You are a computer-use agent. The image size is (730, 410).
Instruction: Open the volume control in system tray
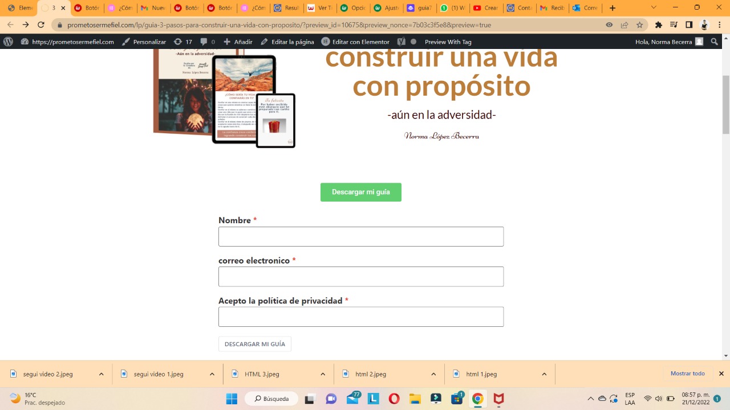658,399
